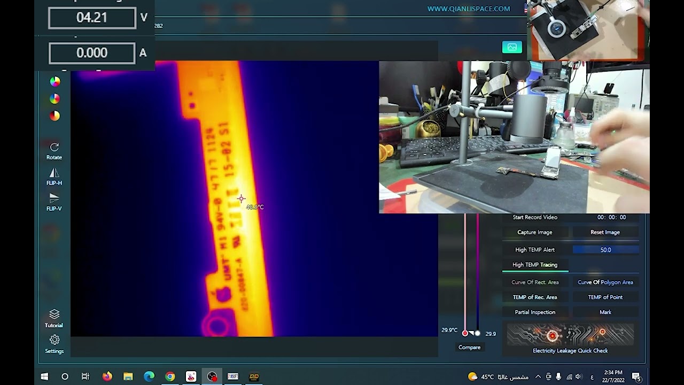Click the Reset Image button

click(x=605, y=232)
